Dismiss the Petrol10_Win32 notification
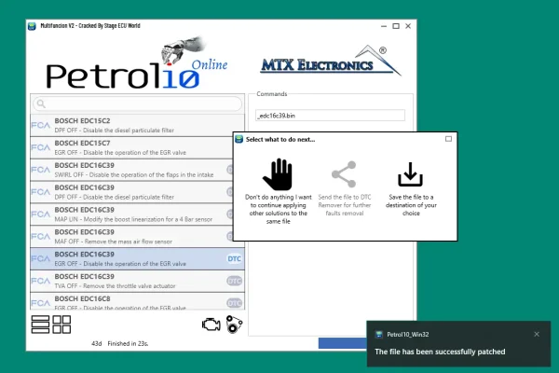This screenshot has height=373, width=559. click(x=536, y=333)
